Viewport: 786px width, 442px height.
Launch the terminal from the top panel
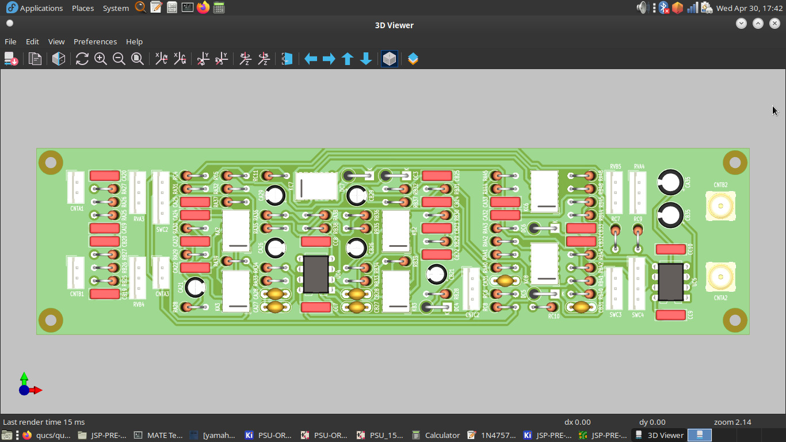187,7
